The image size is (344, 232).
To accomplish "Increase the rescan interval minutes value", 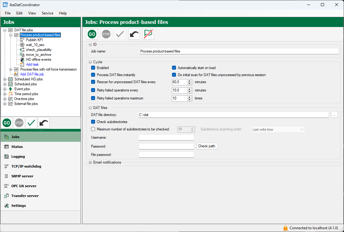I will click(x=190, y=81).
